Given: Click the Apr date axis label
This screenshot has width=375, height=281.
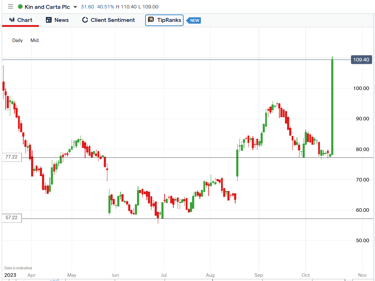Looking at the screenshot, I should click(31, 275).
